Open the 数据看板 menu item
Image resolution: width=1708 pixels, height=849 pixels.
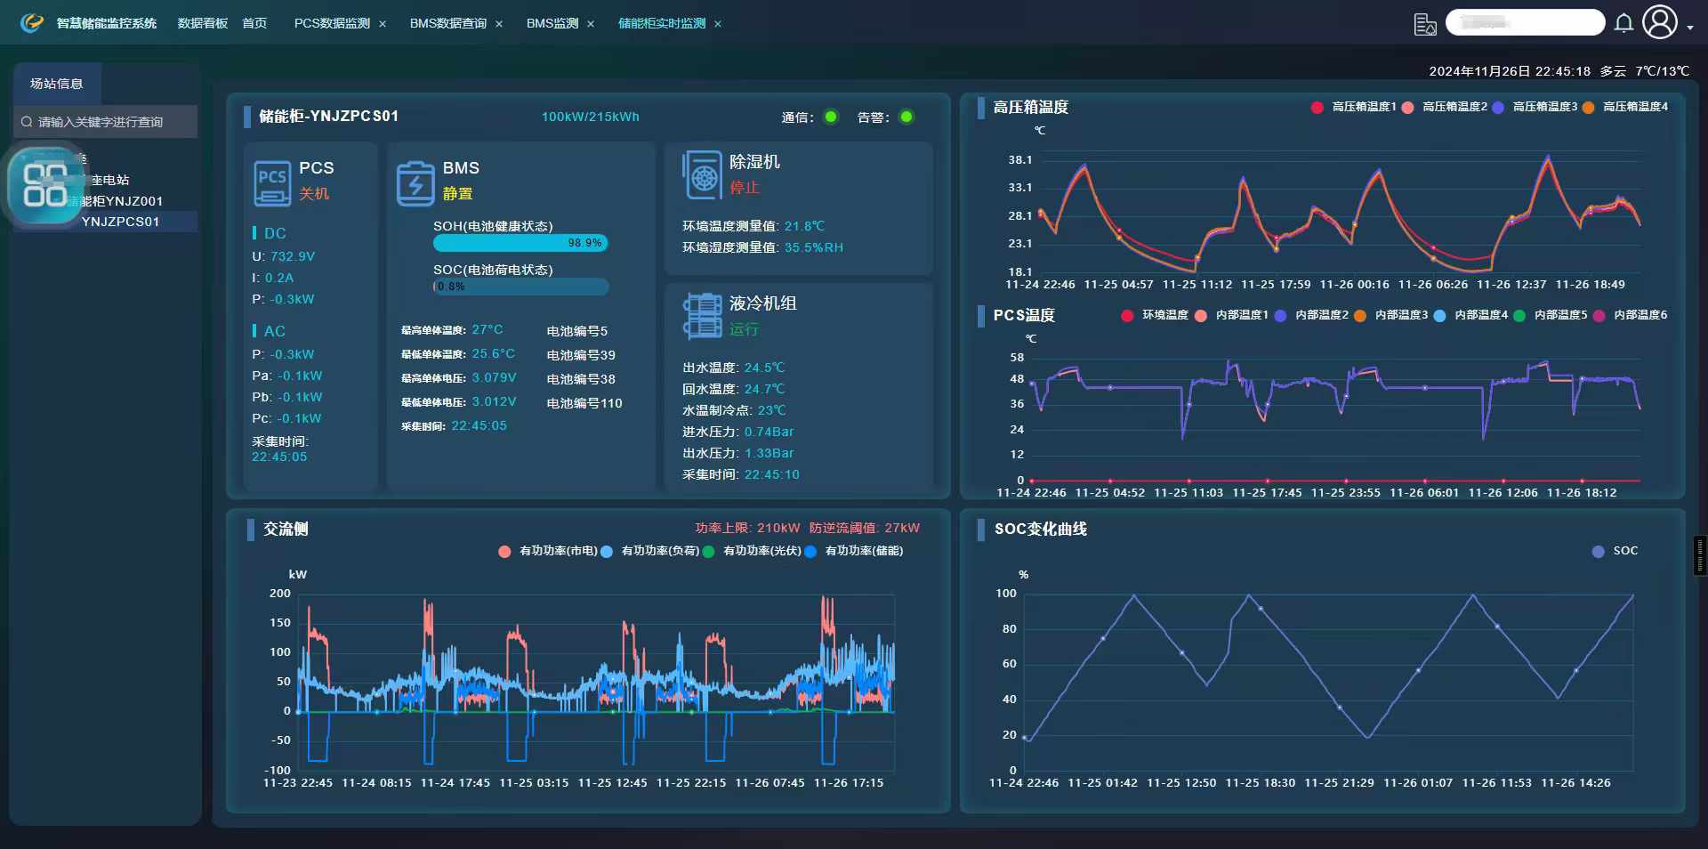[203, 23]
